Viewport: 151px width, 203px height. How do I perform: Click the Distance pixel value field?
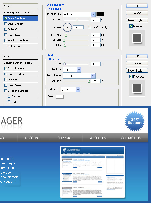(96, 35)
